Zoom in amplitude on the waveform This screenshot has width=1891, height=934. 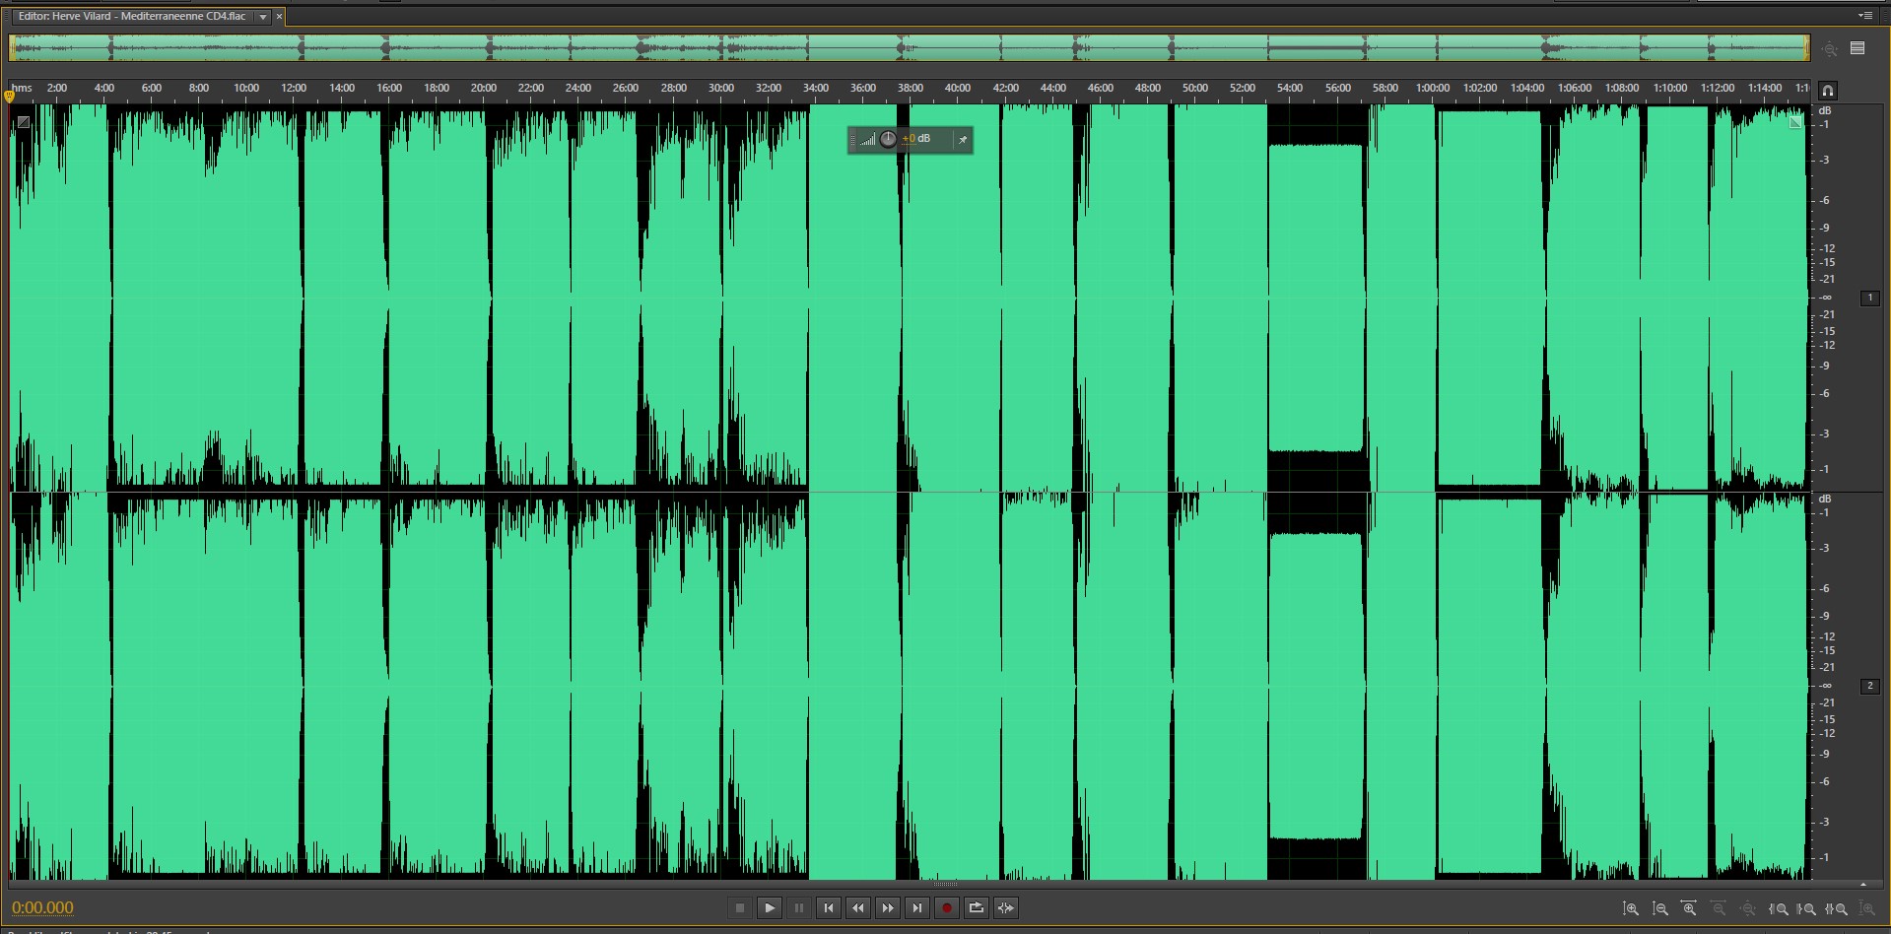1631,909
